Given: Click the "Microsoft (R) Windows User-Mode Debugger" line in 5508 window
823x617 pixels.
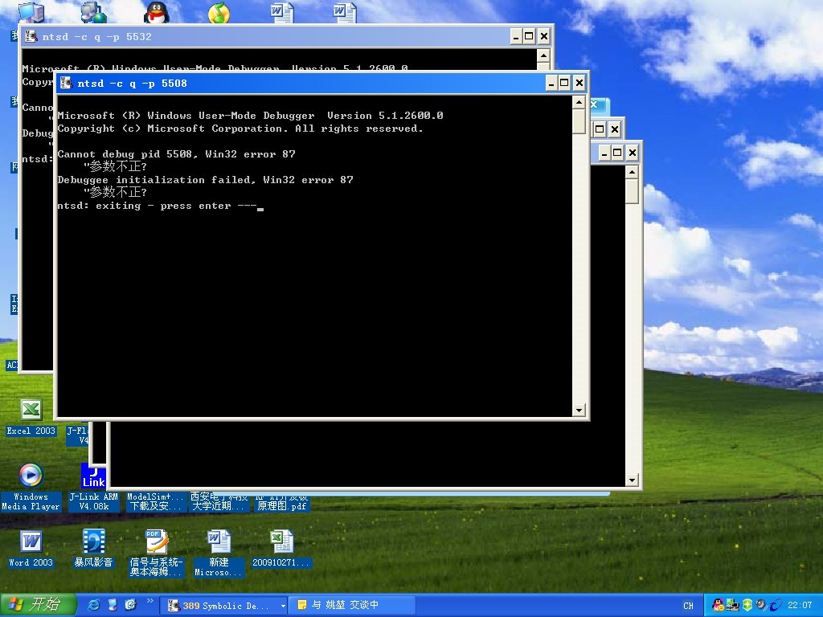Looking at the screenshot, I should 251,116.
